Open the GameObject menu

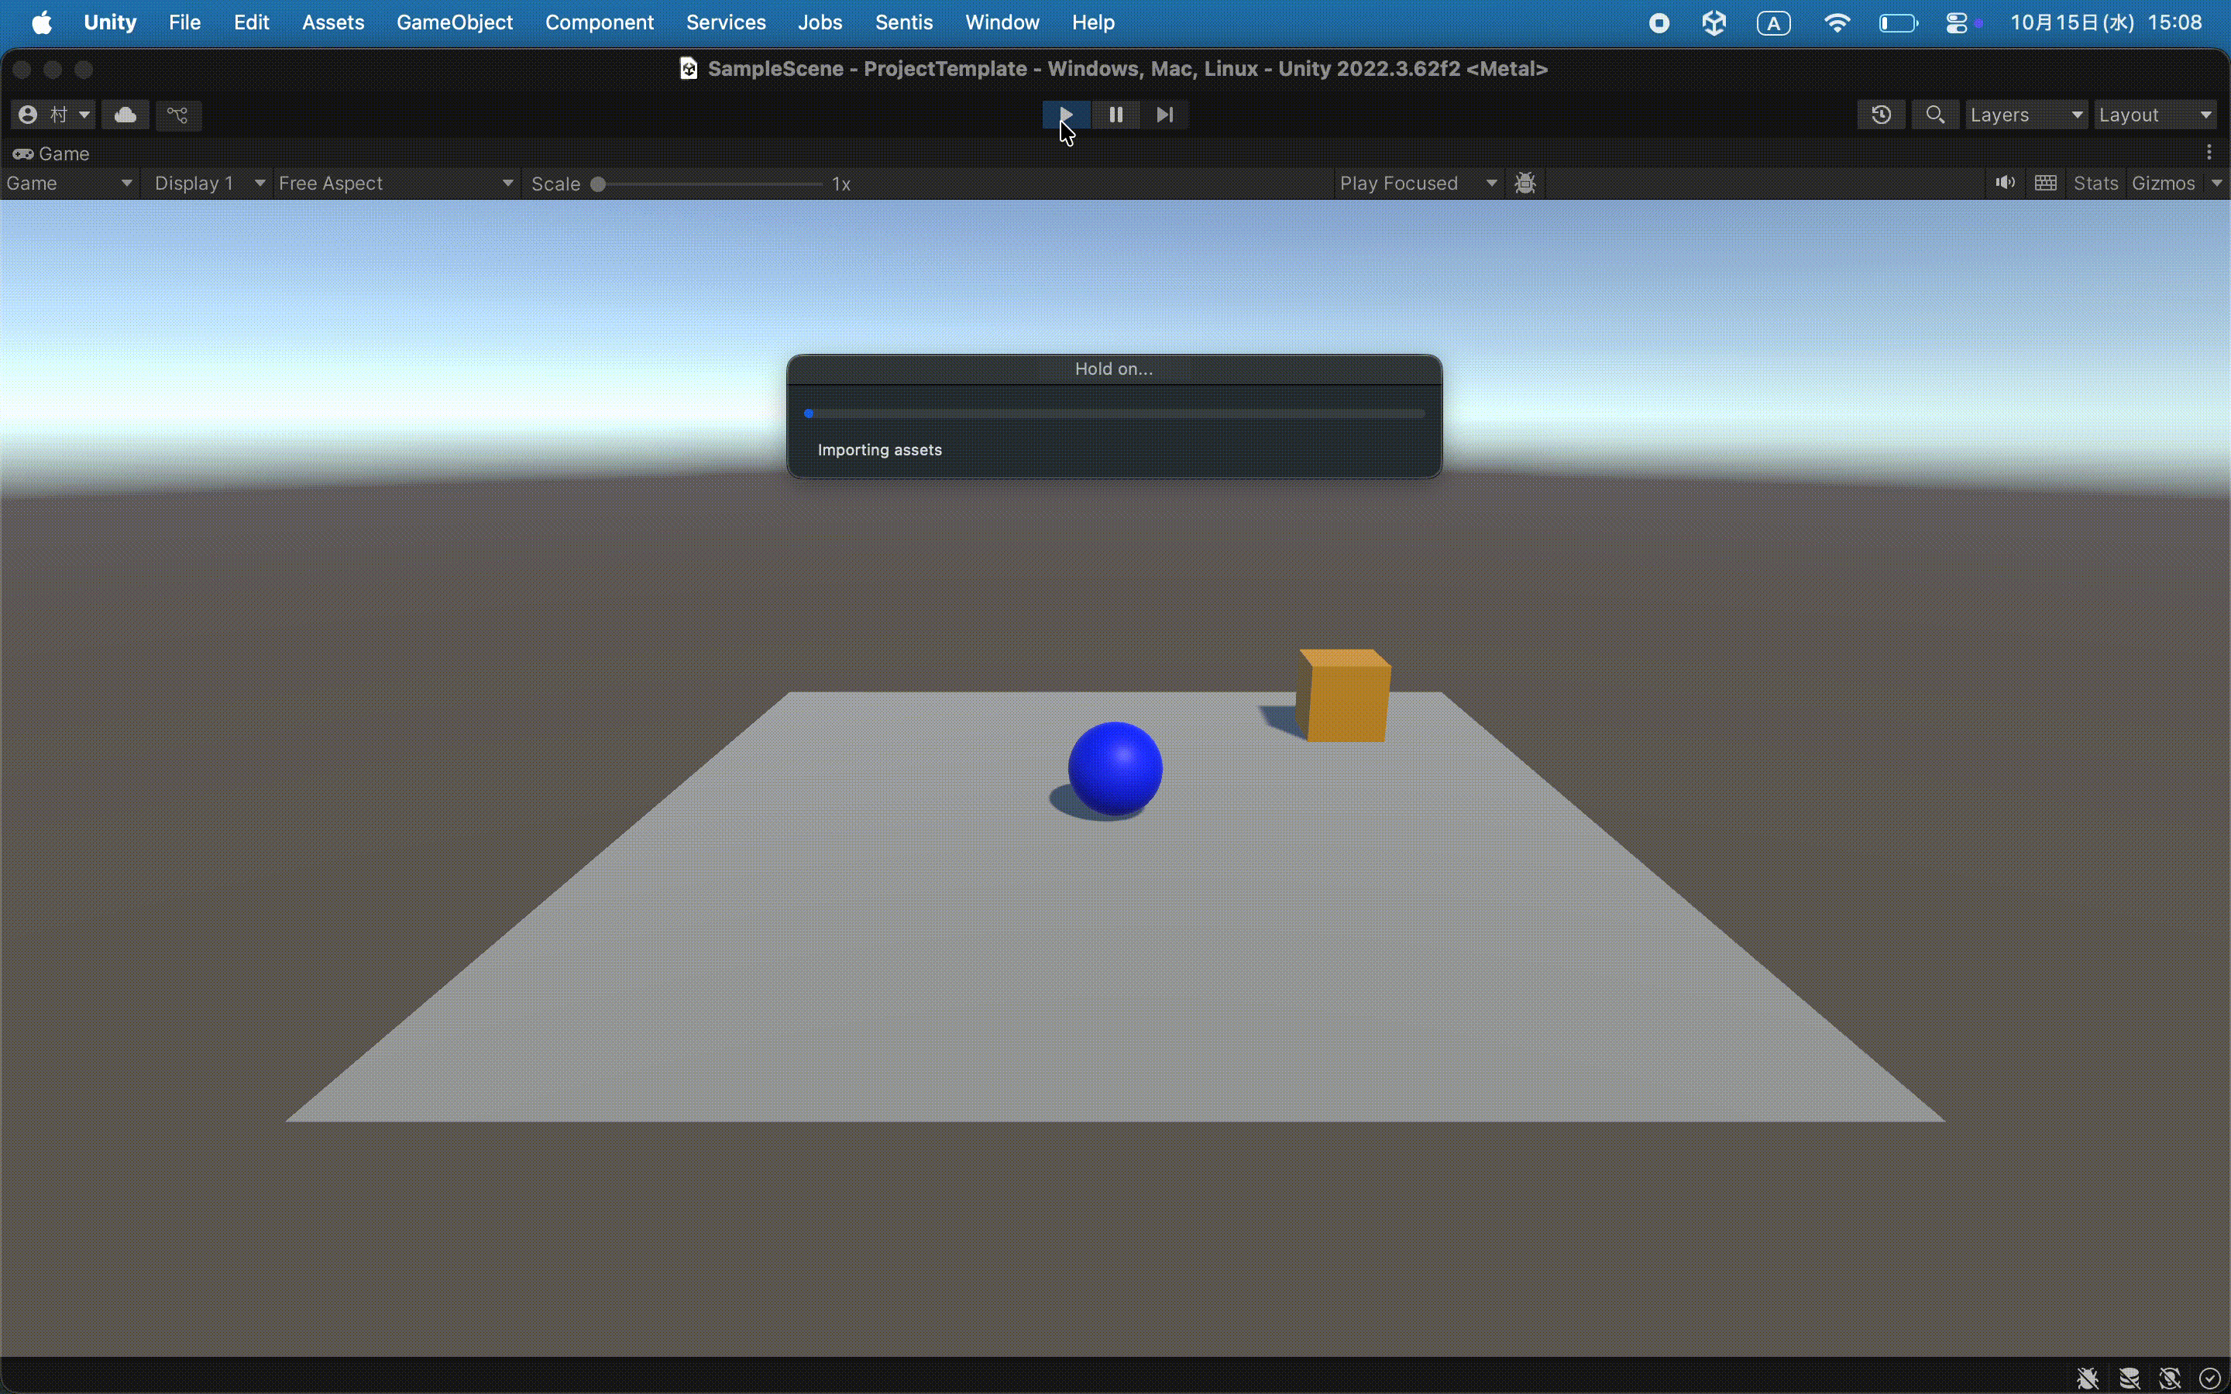tap(454, 22)
